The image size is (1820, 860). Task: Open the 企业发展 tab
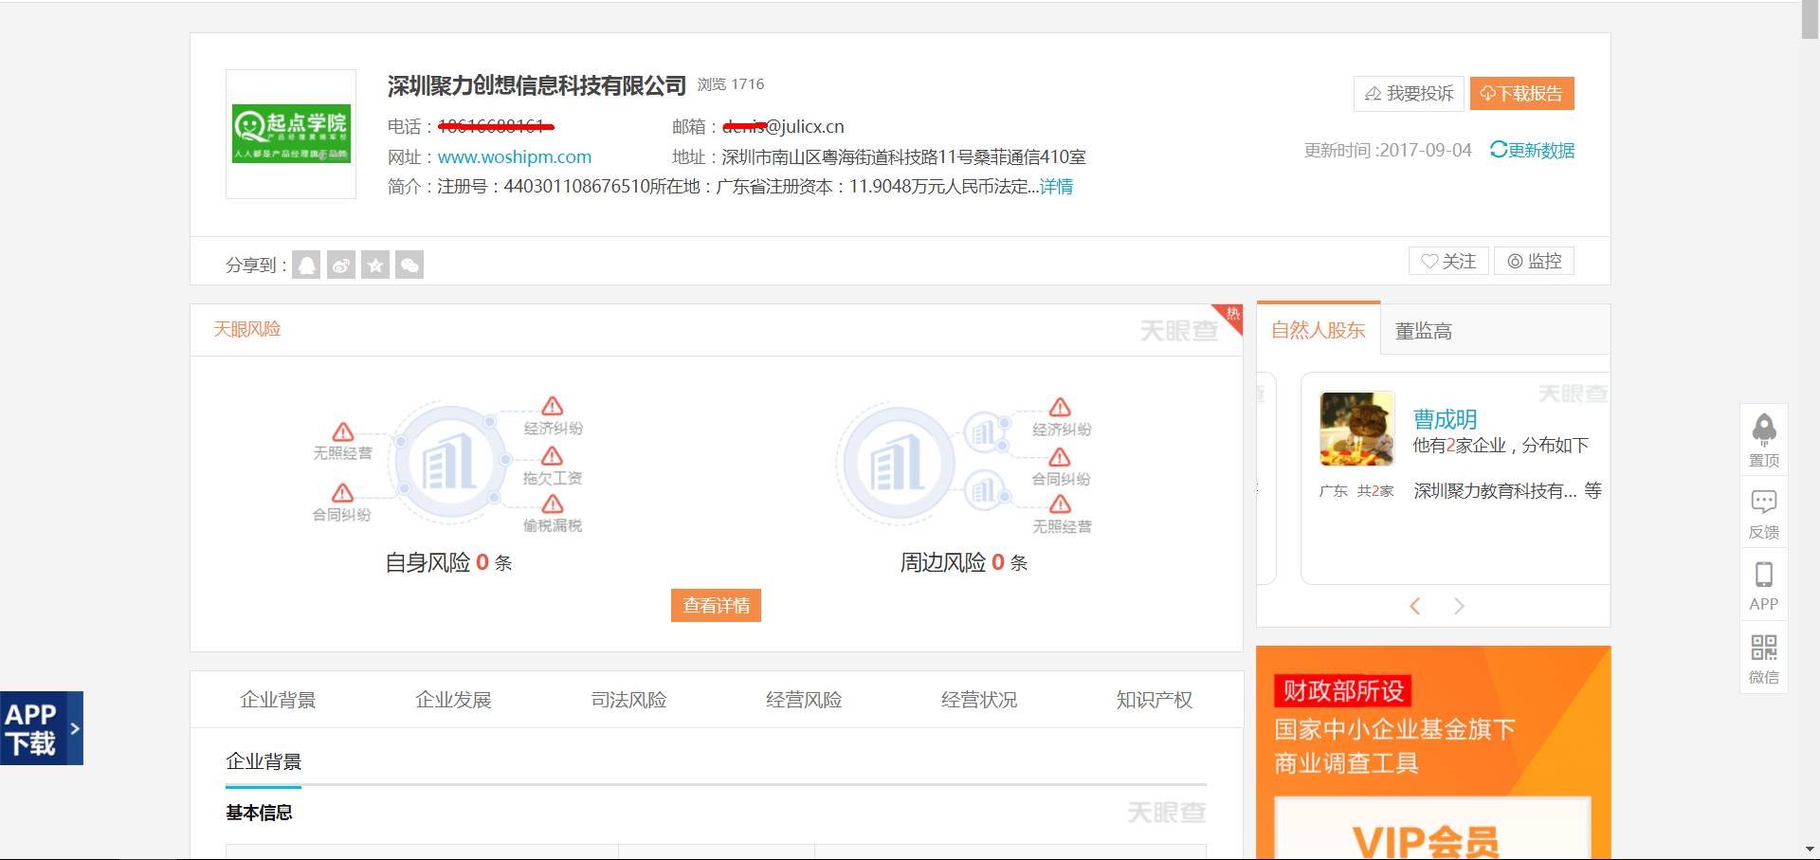pos(453,700)
